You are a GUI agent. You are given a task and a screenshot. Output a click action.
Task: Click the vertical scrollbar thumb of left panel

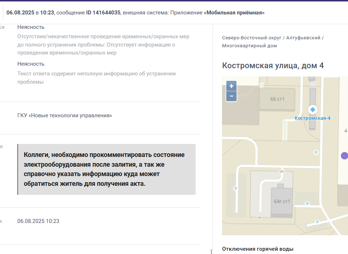(211, 251)
